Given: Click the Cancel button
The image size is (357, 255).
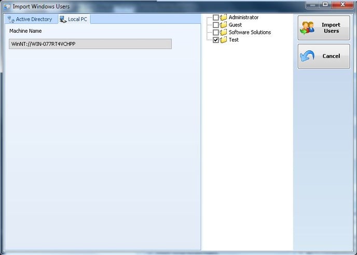Looking at the screenshot, I should 324,56.
